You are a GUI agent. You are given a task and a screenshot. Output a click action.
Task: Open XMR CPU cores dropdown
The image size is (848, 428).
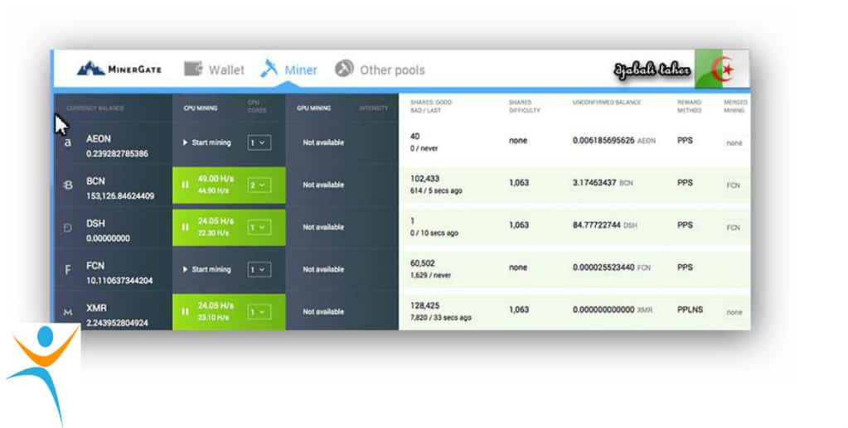point(259,312)
